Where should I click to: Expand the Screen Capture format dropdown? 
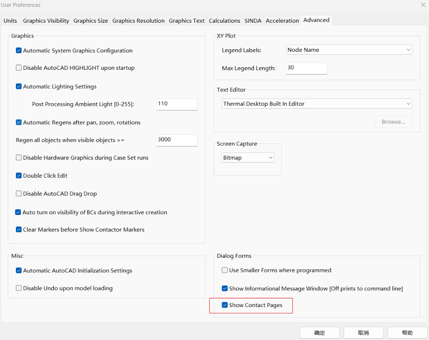click(248, 158)
